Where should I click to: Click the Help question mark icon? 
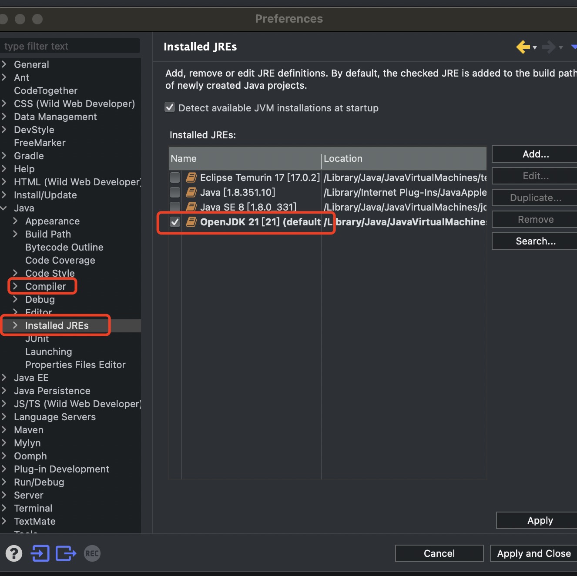[14, 553]
